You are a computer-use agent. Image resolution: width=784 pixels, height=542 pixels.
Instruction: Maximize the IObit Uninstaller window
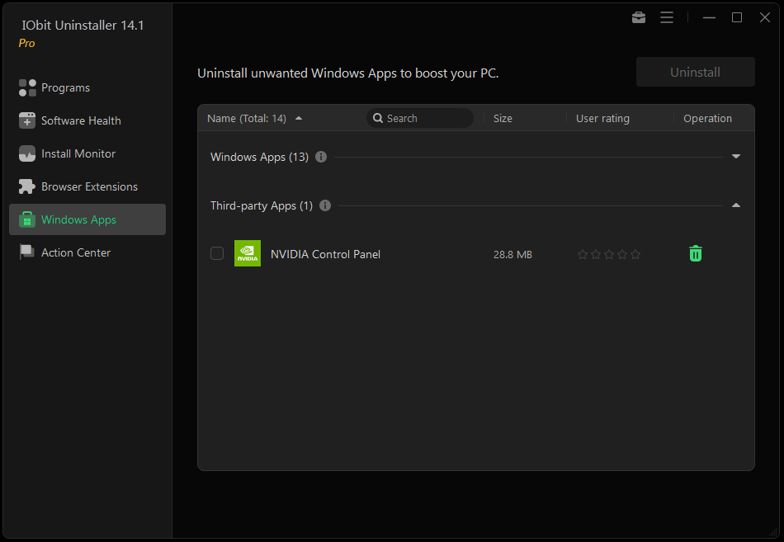pyautogui.click(x=736, y=17)
